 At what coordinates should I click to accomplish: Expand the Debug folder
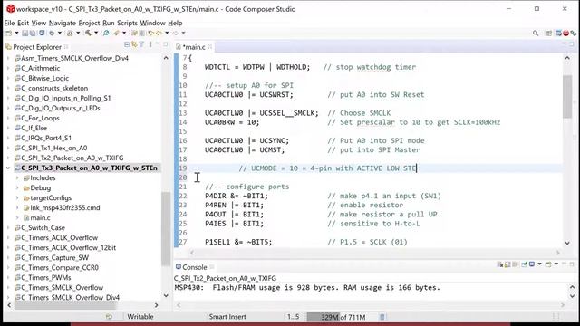(17, 188)
